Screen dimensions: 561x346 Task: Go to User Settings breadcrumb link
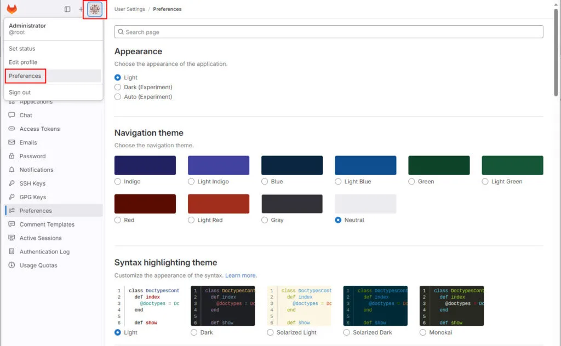tap(130, 9)
